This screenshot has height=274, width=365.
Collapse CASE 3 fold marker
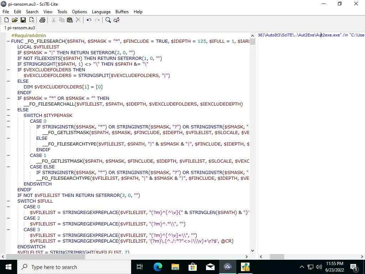pos(9,229)
